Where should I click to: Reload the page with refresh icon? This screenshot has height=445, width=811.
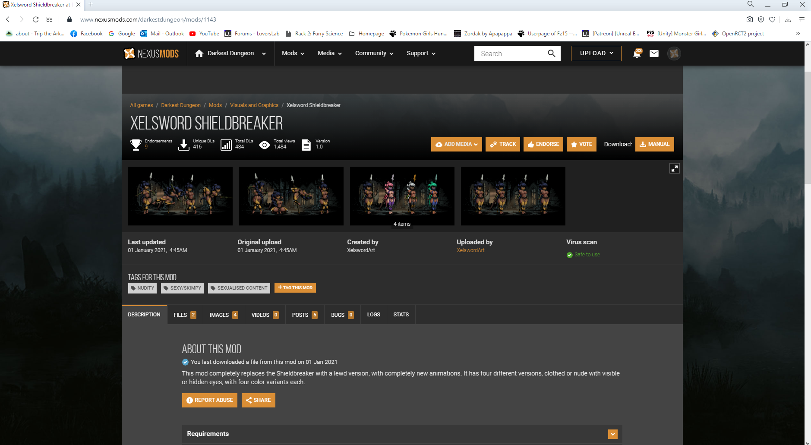[x=35, y=19]
